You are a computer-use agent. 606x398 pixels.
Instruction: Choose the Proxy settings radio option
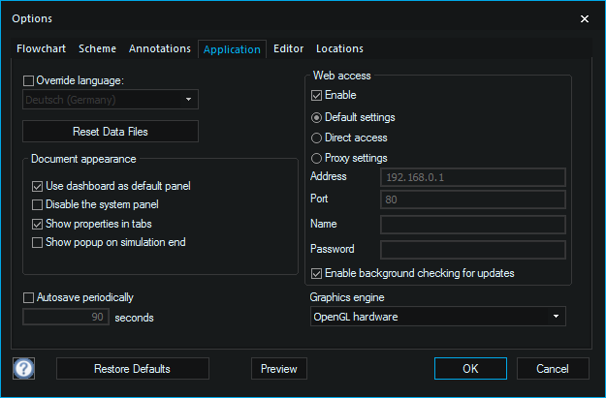point(316,158)
